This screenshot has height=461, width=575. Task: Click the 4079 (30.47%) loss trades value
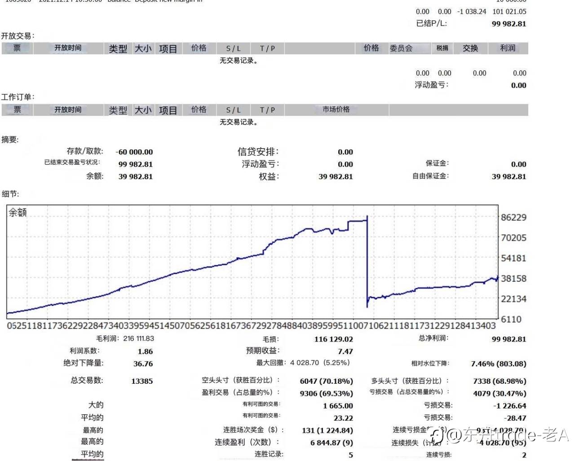pos(500,394)
